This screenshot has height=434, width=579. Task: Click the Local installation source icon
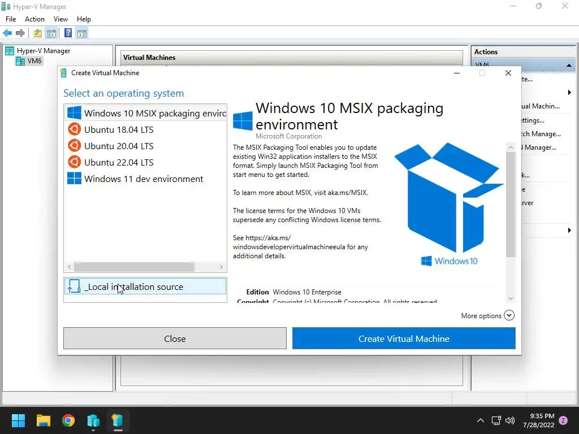(74, 287)
